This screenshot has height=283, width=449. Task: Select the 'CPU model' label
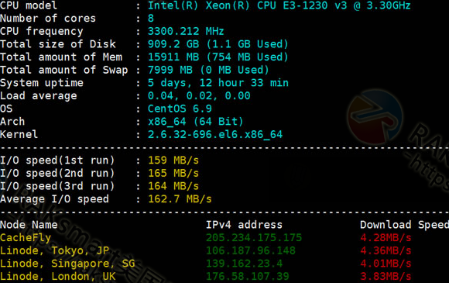click(x=29, y=5)
